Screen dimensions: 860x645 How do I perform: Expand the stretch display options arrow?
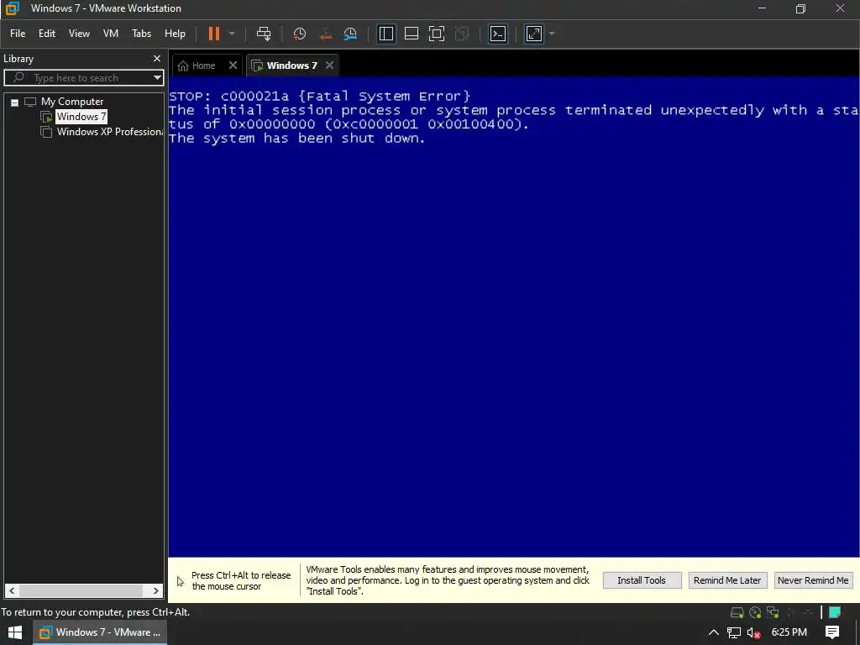click(x=552, y=34)
